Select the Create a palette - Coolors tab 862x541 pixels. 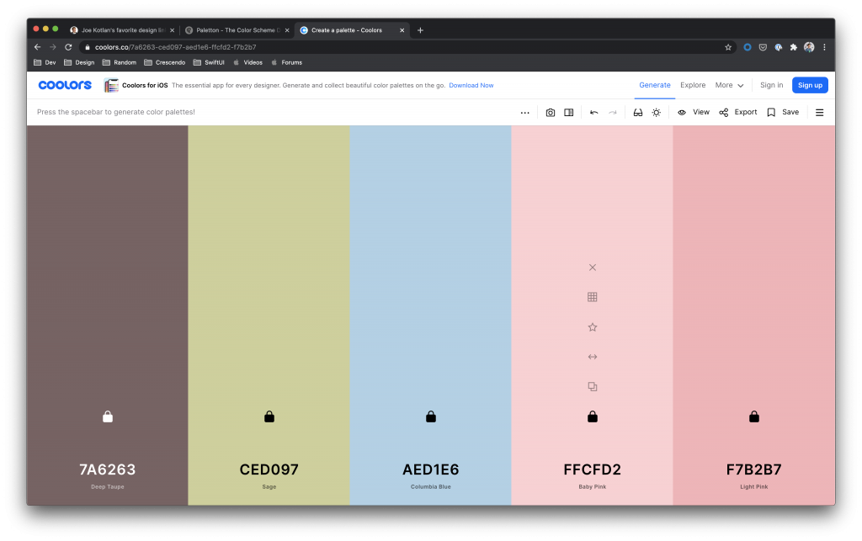click(x=352, y=30)
